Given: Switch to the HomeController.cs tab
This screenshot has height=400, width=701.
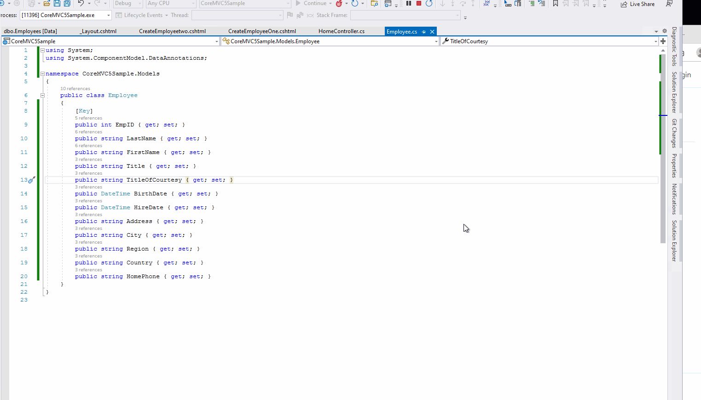Looking at the screenshot, I should pos(342,31).
